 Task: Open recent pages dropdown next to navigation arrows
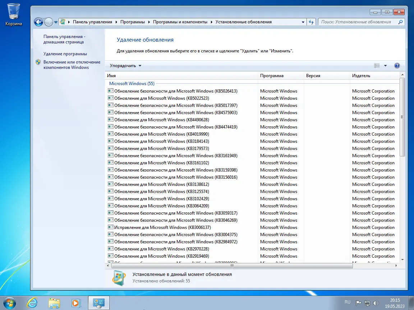(x=56, y=22)
